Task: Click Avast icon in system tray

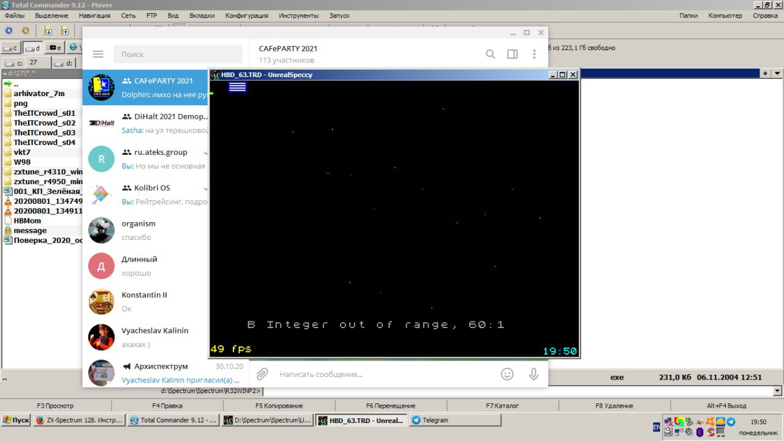Action: (x=710, y=422)
